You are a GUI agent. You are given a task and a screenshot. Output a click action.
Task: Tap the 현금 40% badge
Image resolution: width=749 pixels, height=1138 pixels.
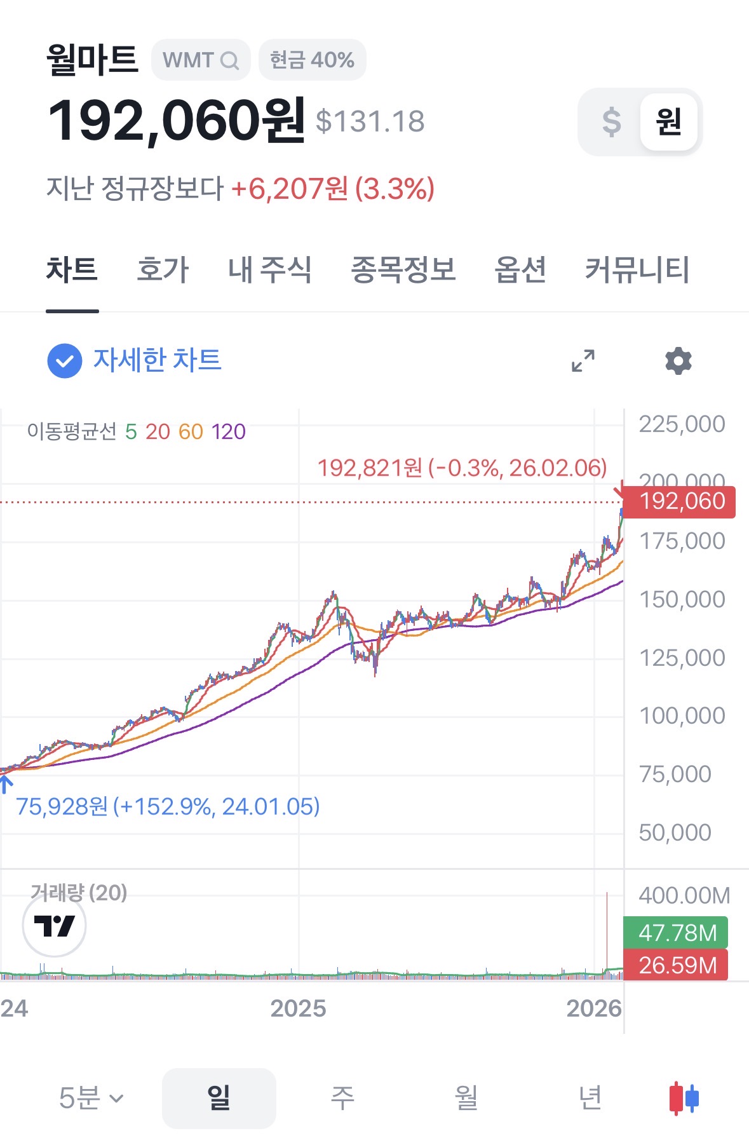[312, 60]
